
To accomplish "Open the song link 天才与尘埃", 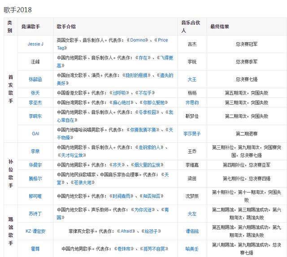I will tap(72, 155).
